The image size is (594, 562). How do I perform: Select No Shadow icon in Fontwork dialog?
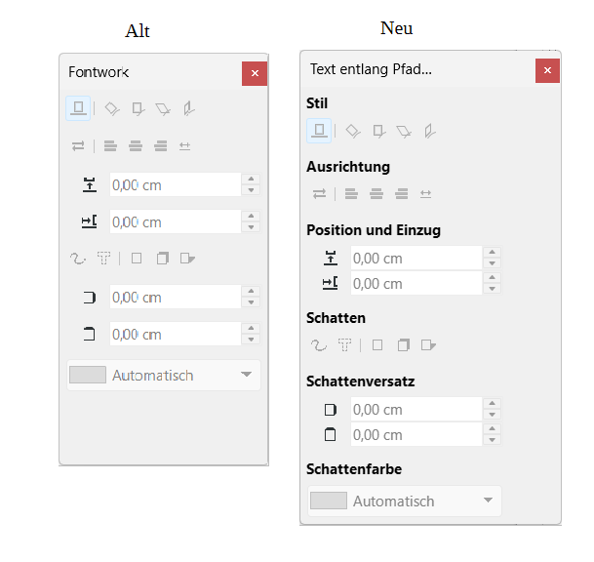click(x=137, y=259)
